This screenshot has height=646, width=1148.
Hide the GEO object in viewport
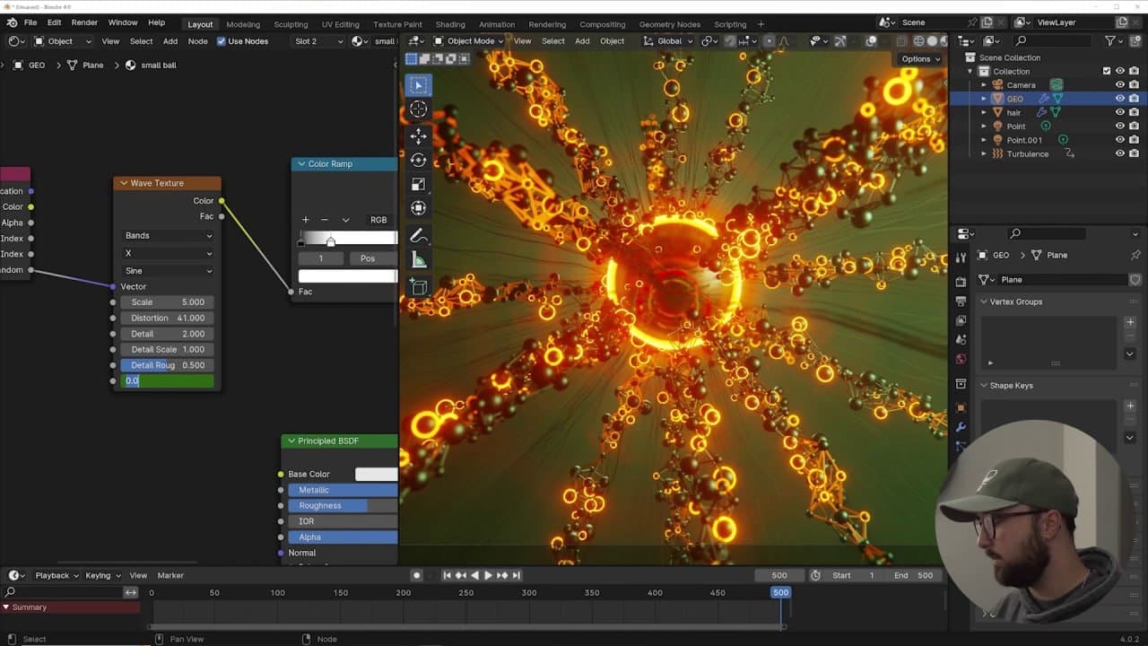1120,99
